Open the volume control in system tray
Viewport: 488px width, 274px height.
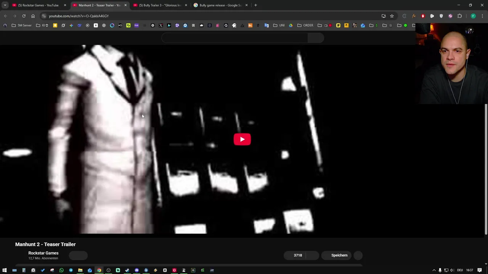(452, 270)
